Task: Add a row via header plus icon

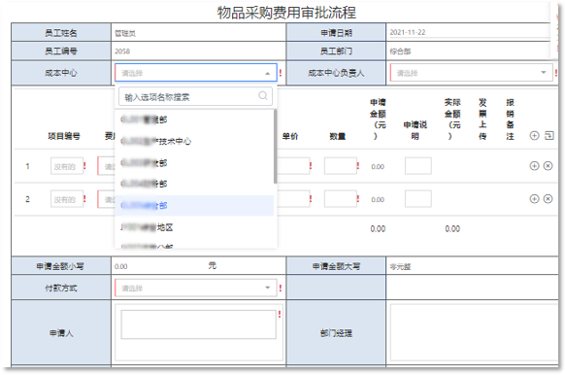Action: [534, 136]
